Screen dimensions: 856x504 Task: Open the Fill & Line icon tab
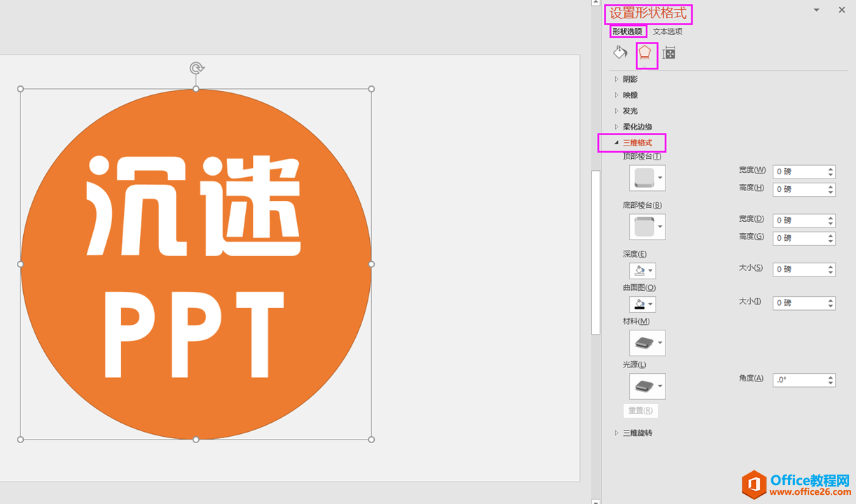[620, 52]
